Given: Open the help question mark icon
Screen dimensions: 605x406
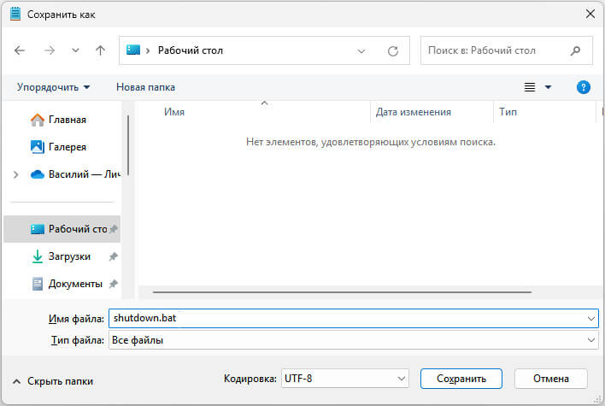Looking at the screenshot, I should (x=584, y=87).
